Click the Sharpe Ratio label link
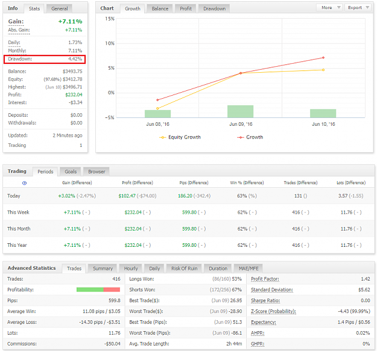The height and width of the screenshot is (351, 377). tap(265, 300)
